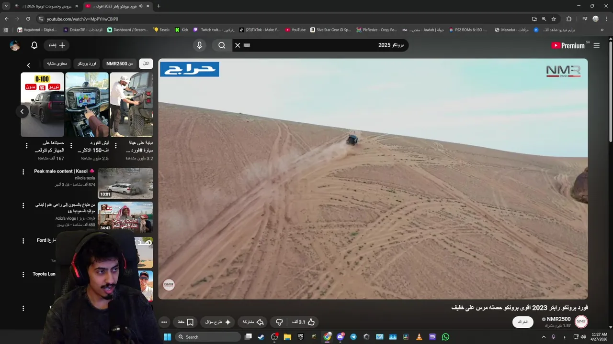Open the YouTube account avatar menu
This screenshot has height=344, width=613.
point(15,45)
